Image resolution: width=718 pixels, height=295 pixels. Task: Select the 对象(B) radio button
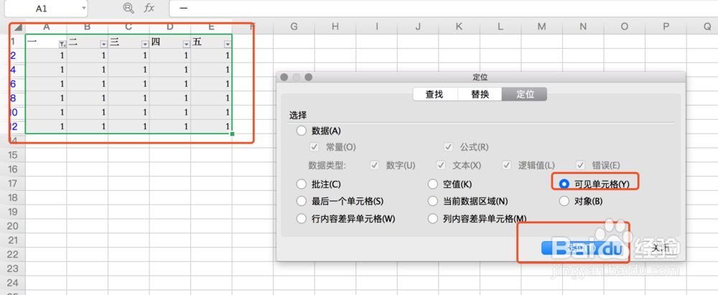tap(564, 201)
